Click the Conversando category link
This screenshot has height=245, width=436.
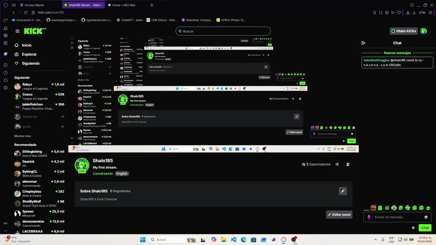(x=103, y=174)
